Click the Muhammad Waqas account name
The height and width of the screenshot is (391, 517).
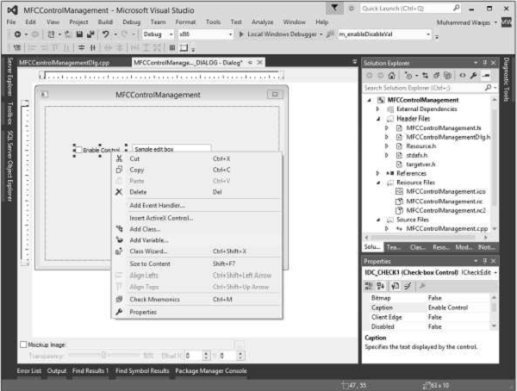point(464,22)
